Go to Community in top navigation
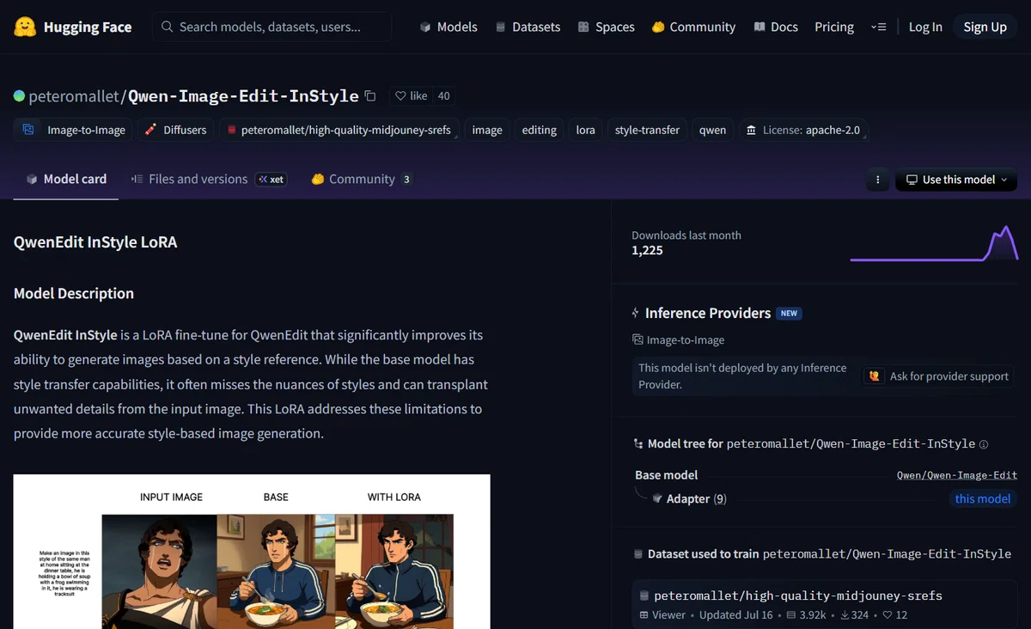Viewport: 1031px width, 629px height. (693, 27)
